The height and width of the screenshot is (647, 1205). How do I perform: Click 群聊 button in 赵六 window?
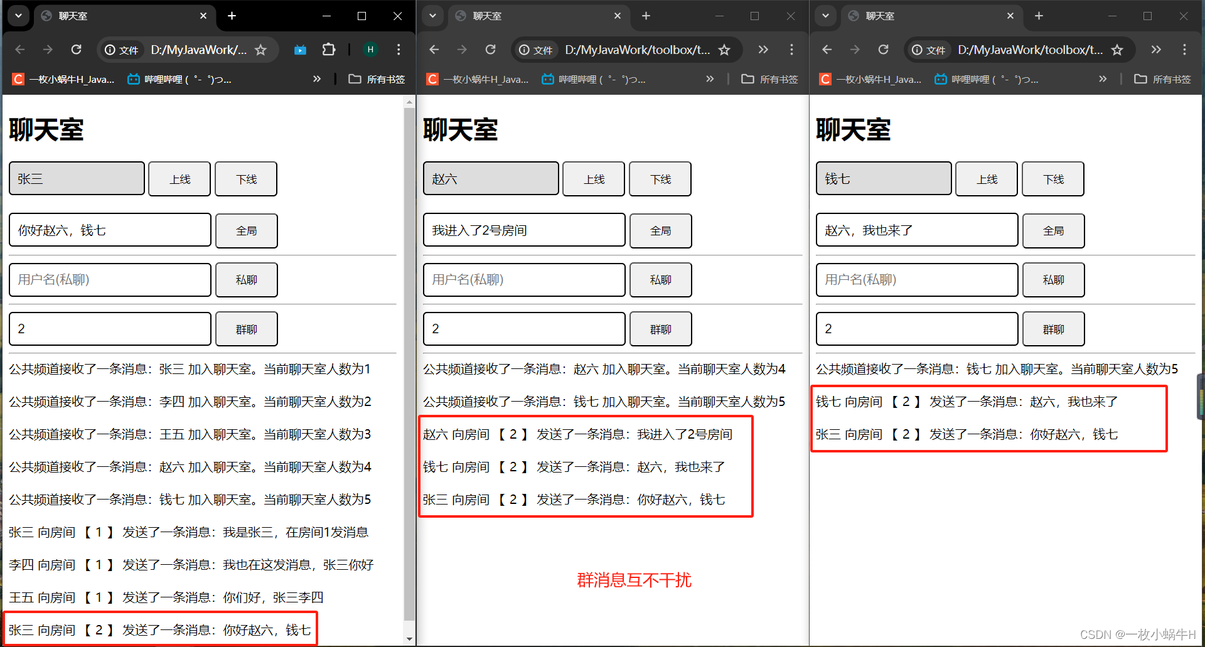(x=661, y=329)
